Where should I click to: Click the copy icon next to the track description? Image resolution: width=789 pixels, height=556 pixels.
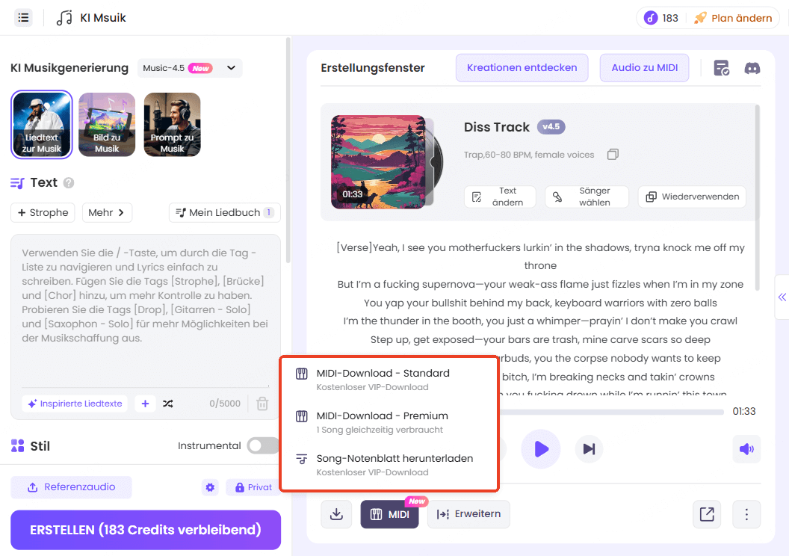pos(611,154)
